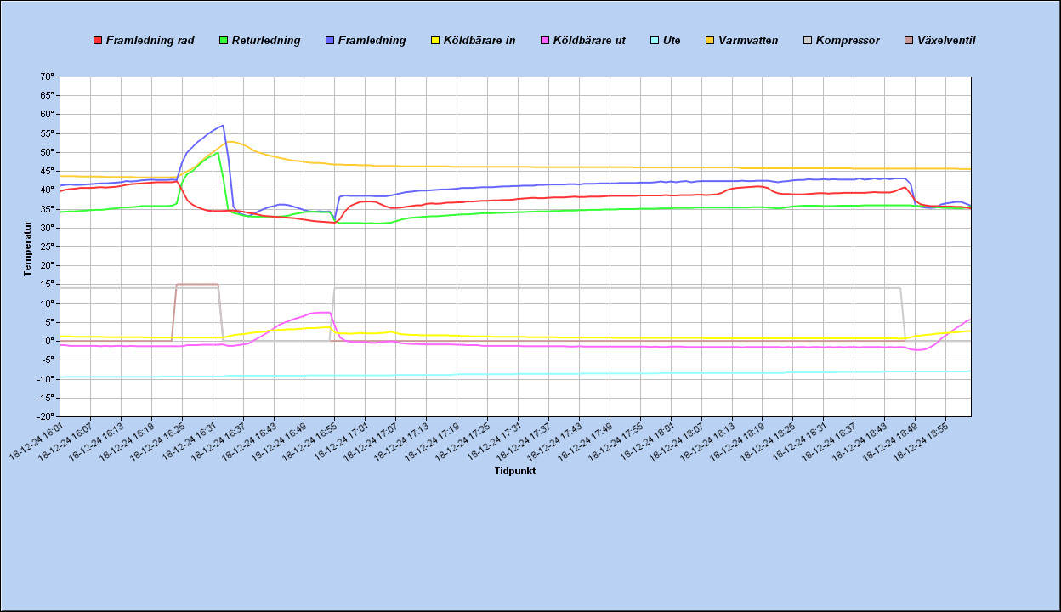Click the brown Växelventil legend swatch
This screenshot has width=1061, height=612.
(x=910, y=40)
